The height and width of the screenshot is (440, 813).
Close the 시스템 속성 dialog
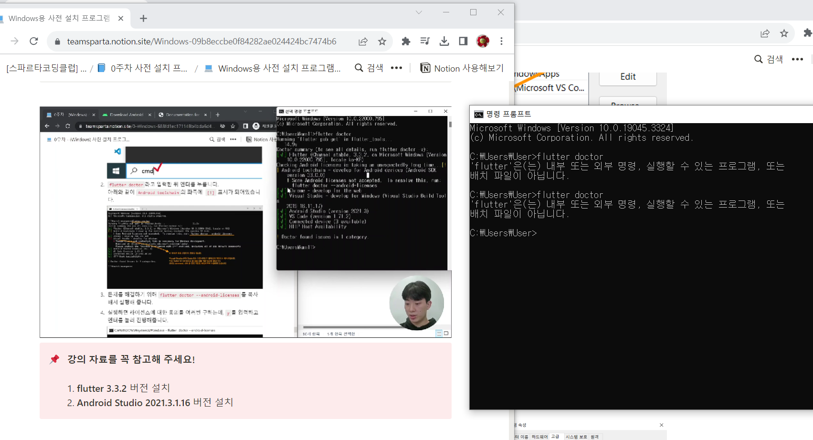661,425
